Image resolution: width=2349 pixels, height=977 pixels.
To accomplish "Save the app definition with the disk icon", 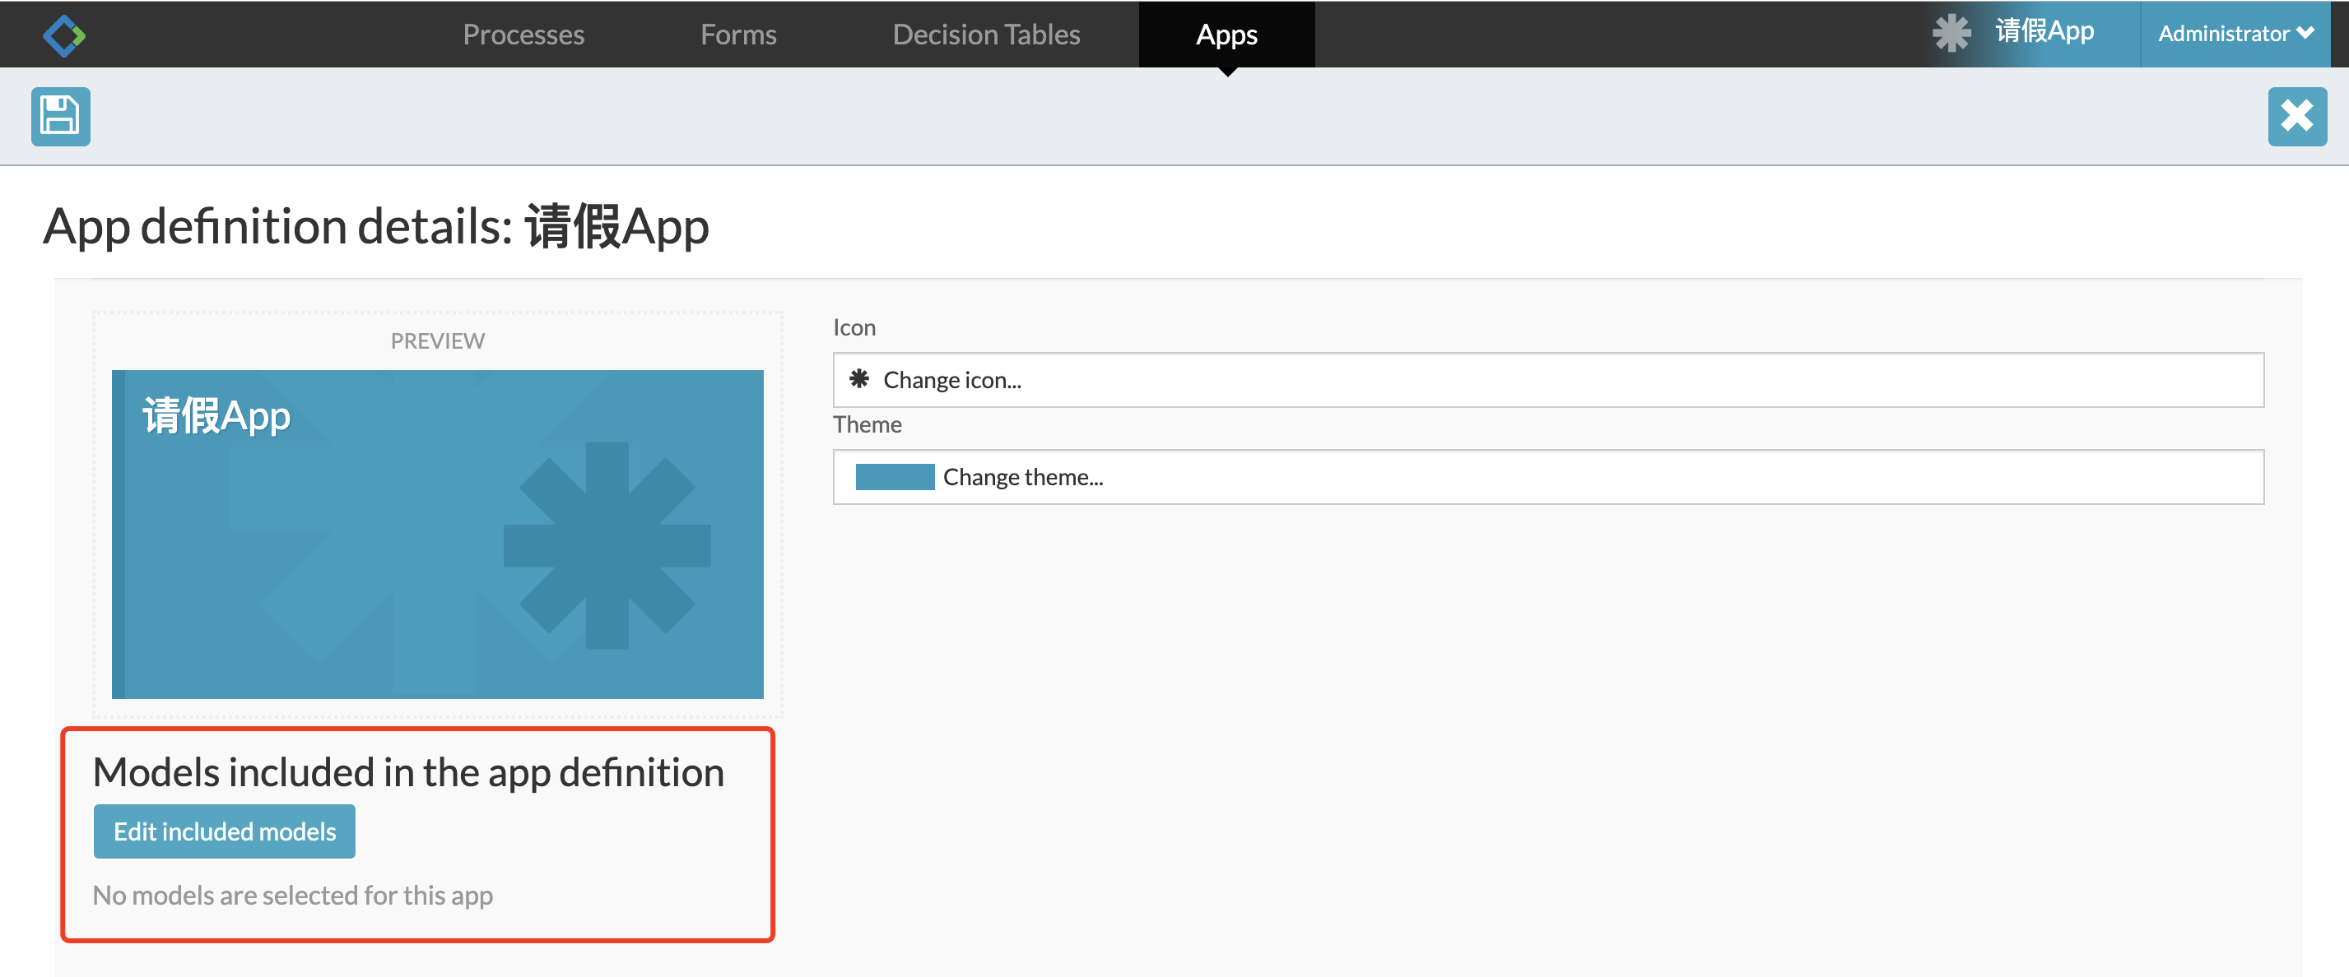I will pos(59,117).
